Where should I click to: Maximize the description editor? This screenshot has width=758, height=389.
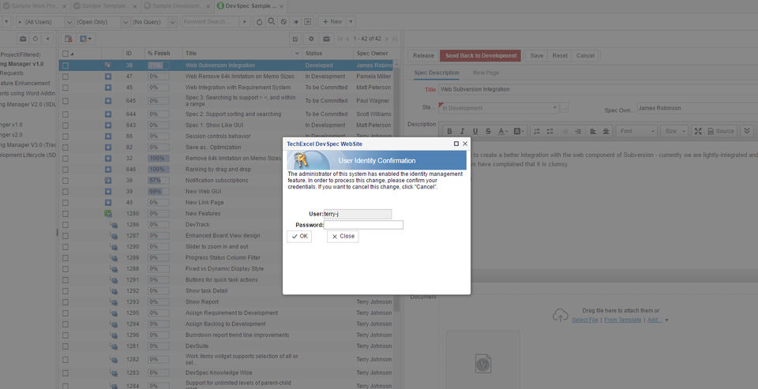697,132
